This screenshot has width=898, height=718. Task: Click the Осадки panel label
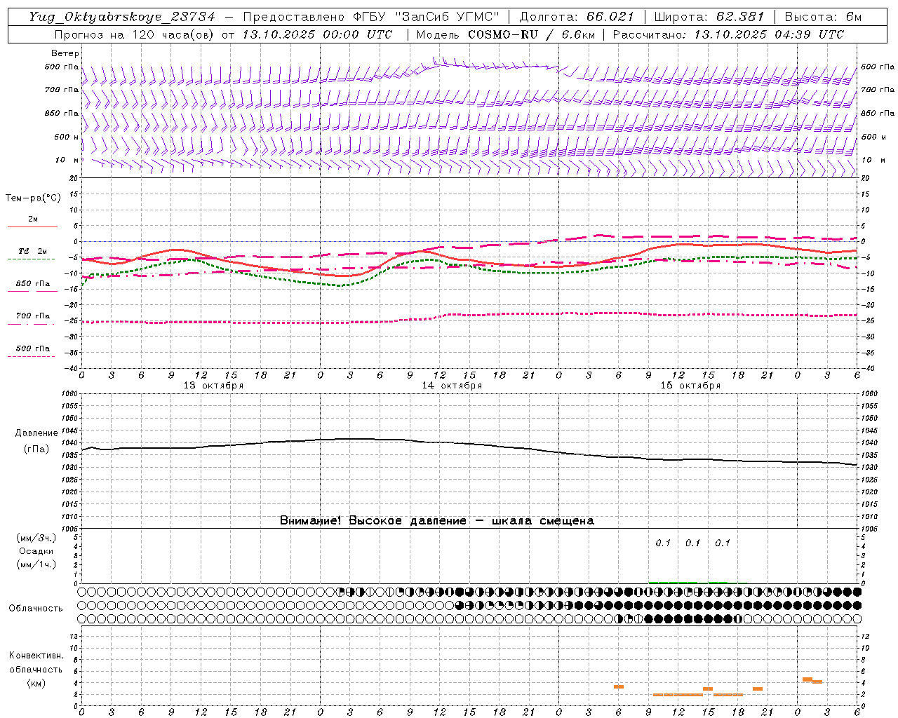[36, 551]
